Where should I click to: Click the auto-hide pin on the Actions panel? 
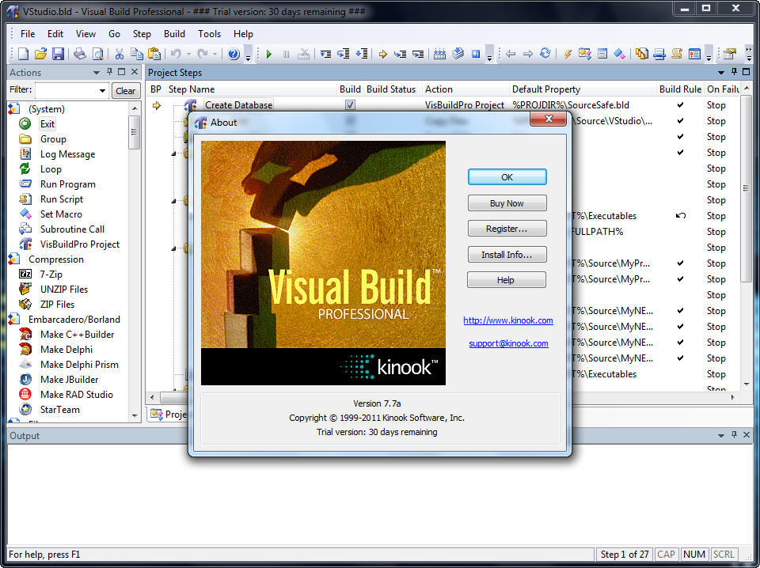pos(109,72)
